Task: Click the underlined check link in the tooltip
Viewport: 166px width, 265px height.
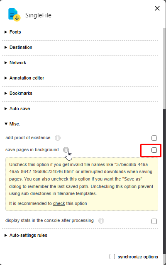Action: click(59, 203)
